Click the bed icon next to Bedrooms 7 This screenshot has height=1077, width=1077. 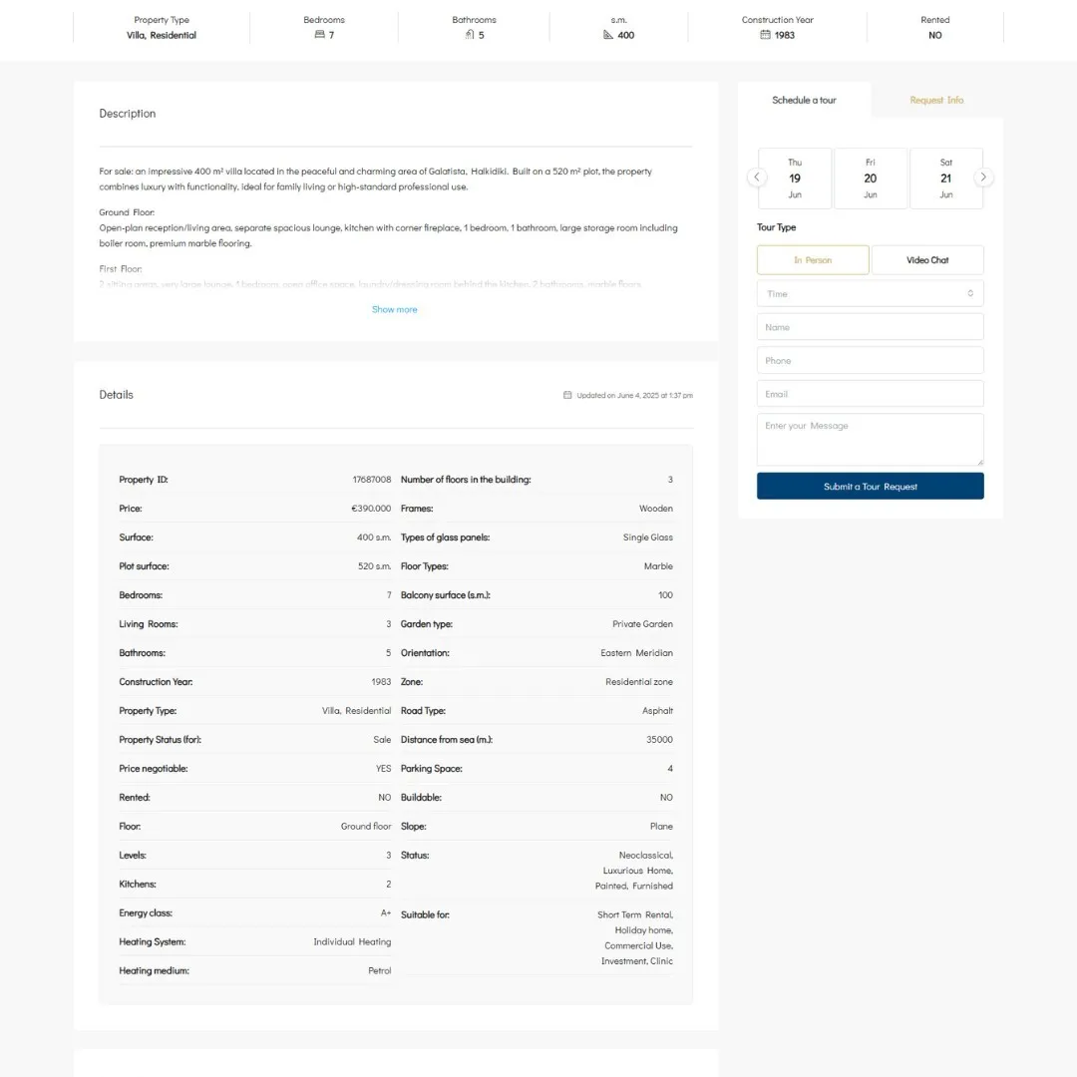pos(319,34)
